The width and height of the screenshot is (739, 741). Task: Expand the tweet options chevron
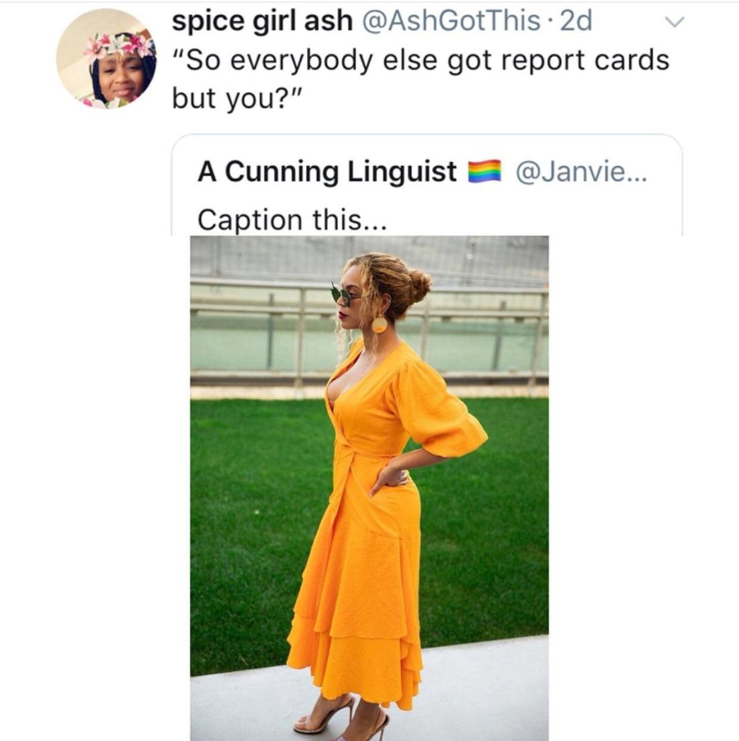point(675,21)
